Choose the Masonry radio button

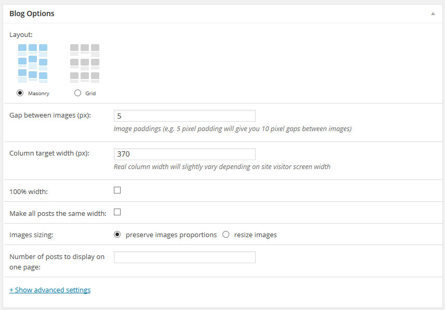20,93
